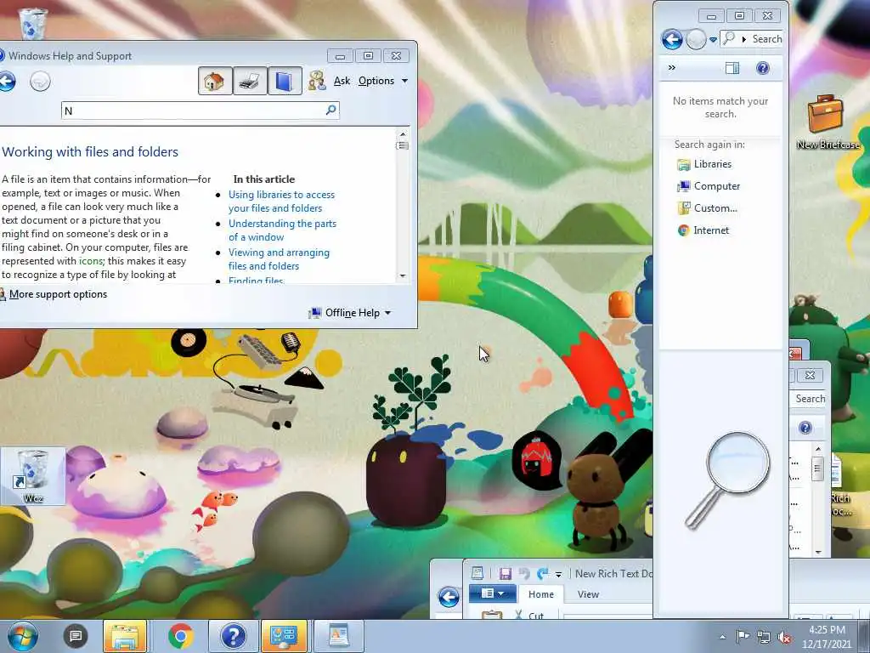Screen dimensions: 870x653
Task: Go to Help and Support home page
Action: click(x=215, y=81)
